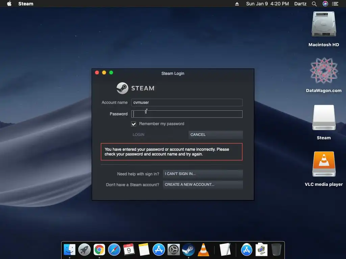Click CREATE A NEW ACCOUNT button
Viewport: 346px width, 259px height.
click(203, 184)
